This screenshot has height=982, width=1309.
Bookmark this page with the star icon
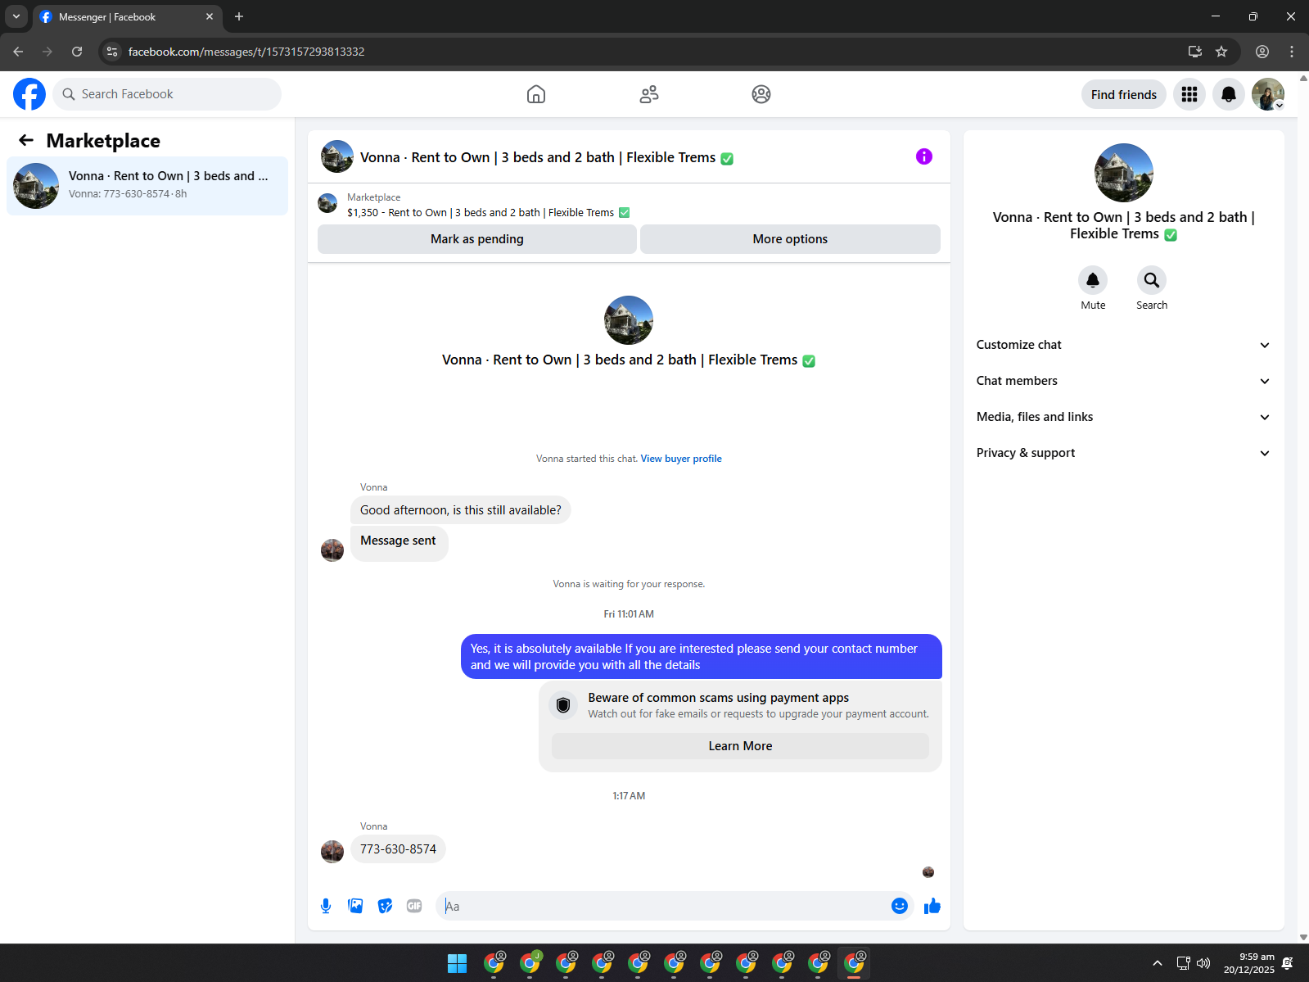point(1221,52)
